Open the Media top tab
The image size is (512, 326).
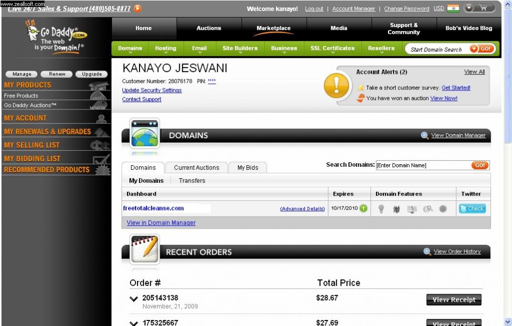click(339, 29)
